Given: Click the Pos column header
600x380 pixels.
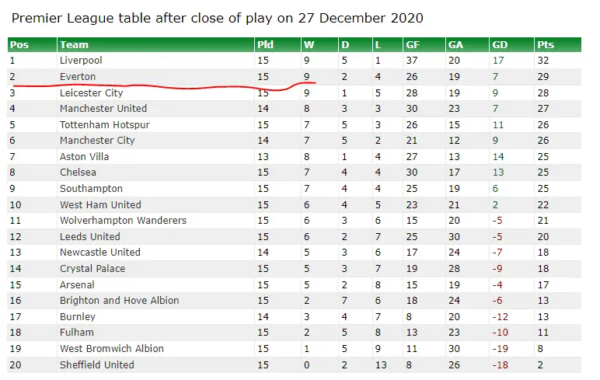Looking at the screenshot, I should pos(19,45).
